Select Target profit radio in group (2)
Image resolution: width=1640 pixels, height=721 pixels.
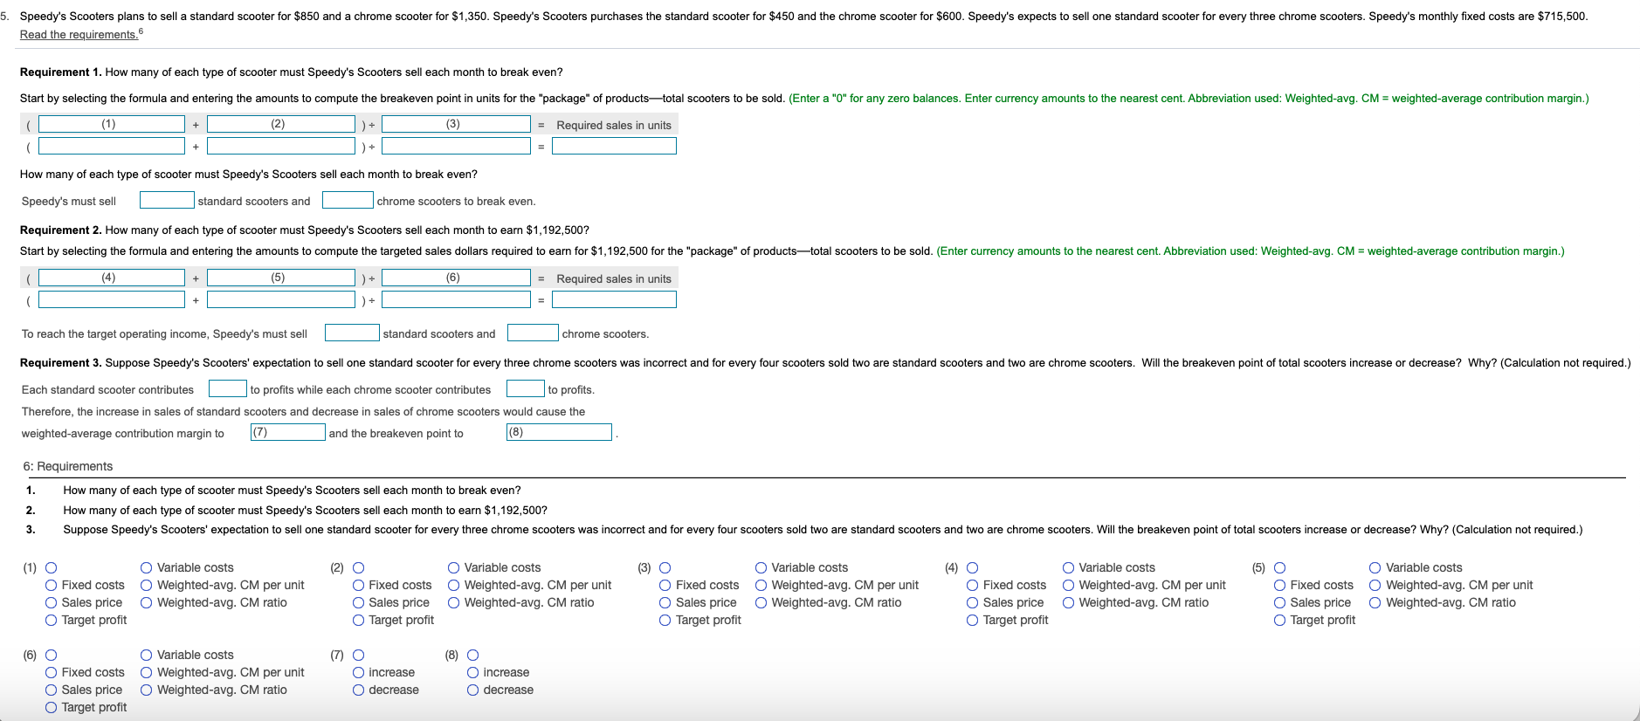coord(359,621)
